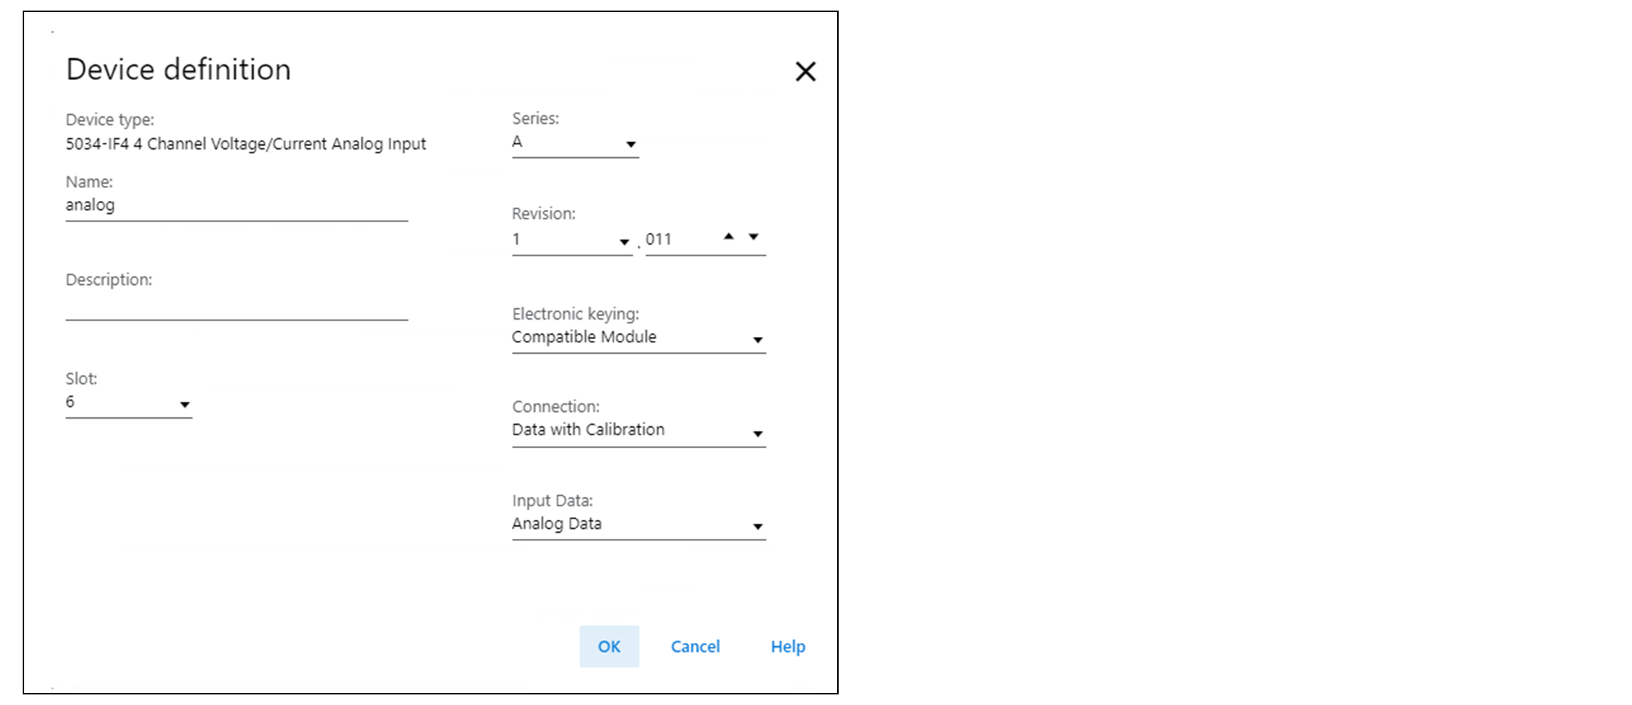Click the 'Input Data:' label

point(552,500)
